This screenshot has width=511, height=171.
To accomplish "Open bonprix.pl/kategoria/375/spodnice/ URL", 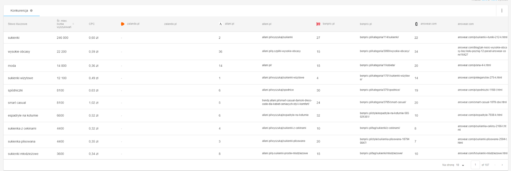I will pos(380,90).
